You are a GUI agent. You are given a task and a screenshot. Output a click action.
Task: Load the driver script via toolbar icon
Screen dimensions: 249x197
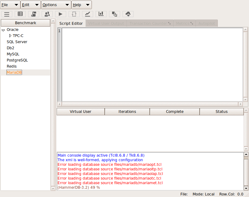[34, 14]
